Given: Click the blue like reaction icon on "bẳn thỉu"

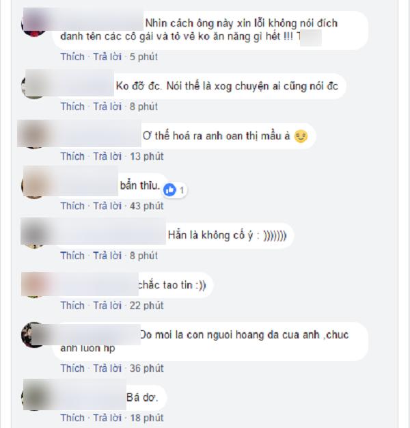Looking at the screenshot, I should [x=169, y=190].
